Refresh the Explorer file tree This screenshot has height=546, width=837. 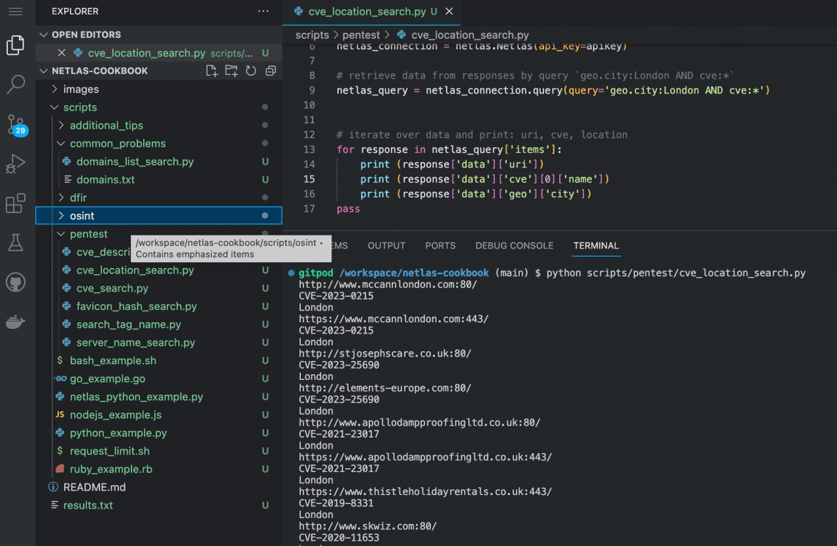[251, 71]
